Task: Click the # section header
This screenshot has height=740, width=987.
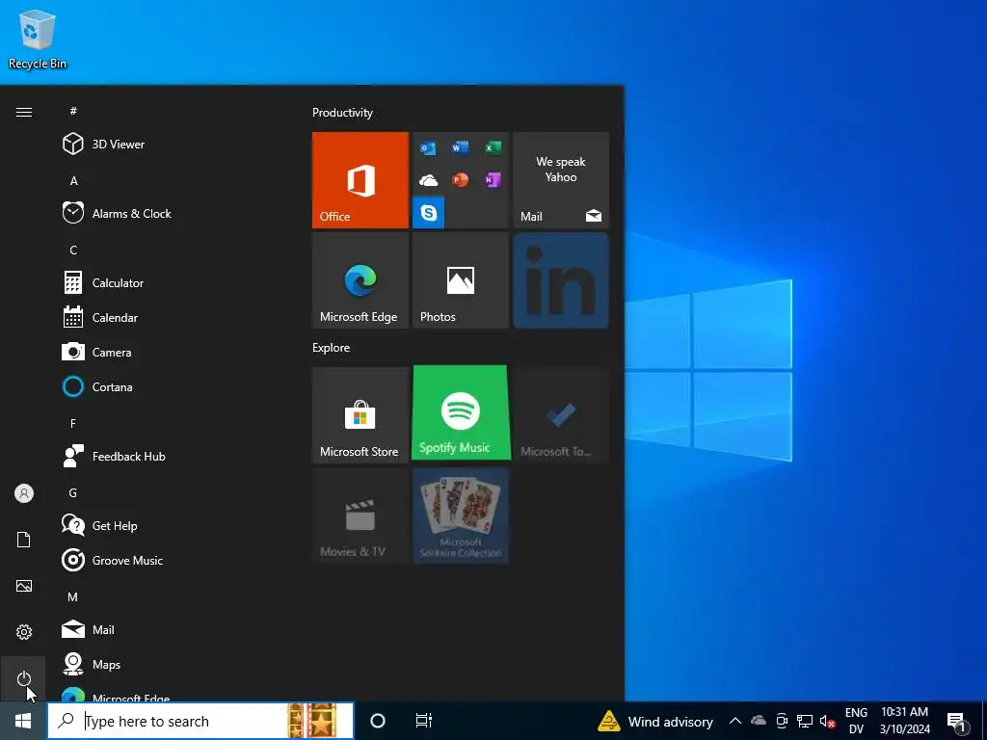Action: 73,111
